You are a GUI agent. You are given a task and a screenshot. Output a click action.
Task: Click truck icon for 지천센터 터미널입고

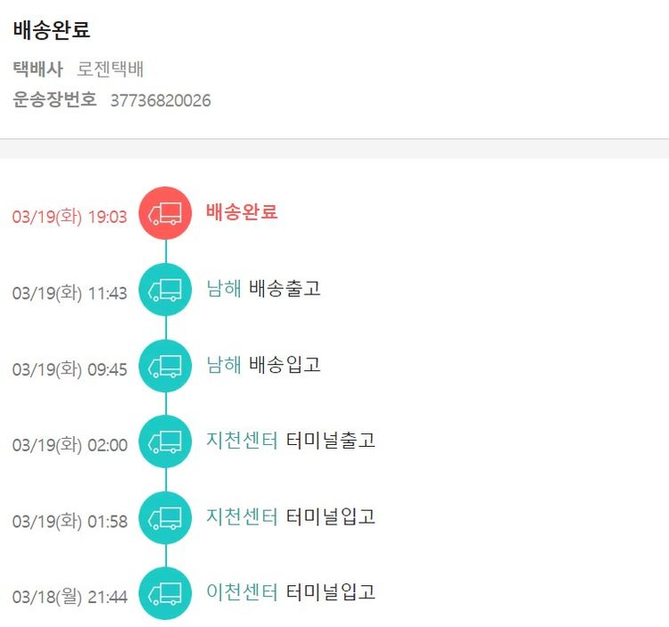[x=165, y=516]
